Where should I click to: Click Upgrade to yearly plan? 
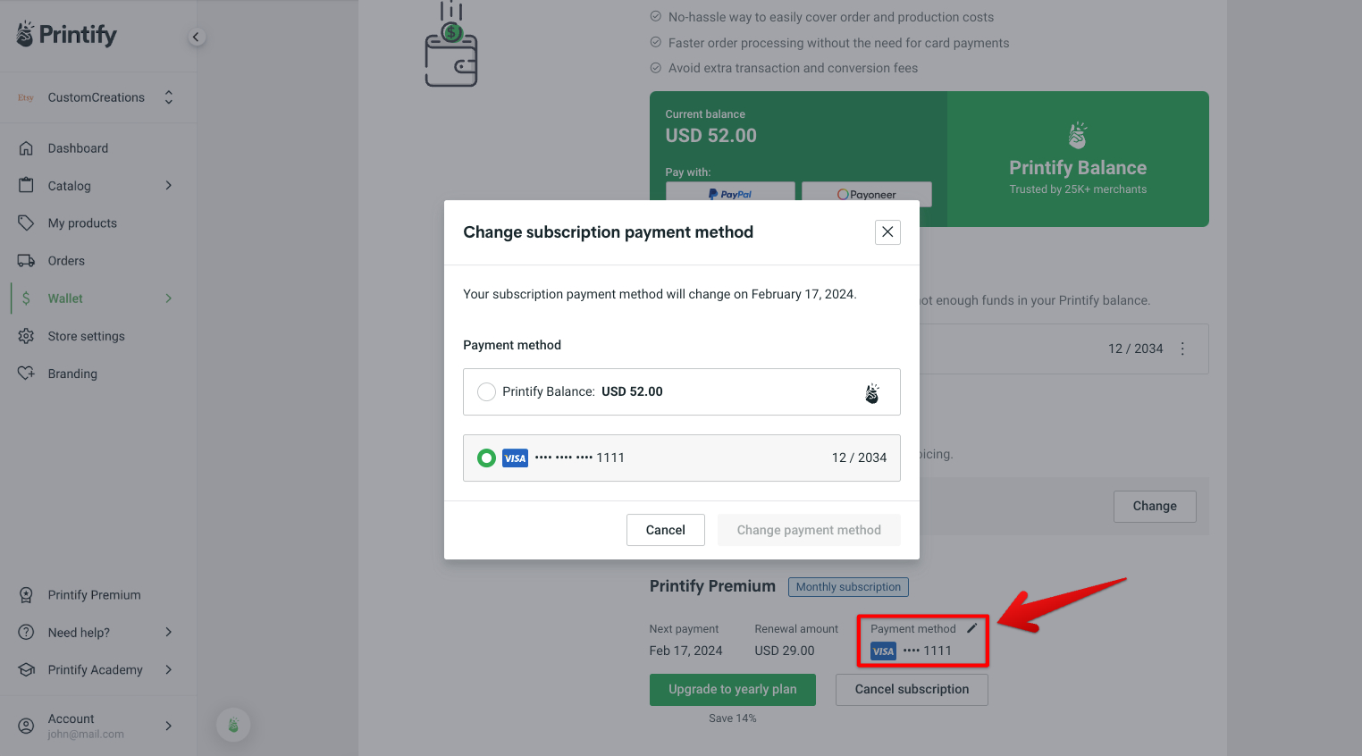pos(732,689)
